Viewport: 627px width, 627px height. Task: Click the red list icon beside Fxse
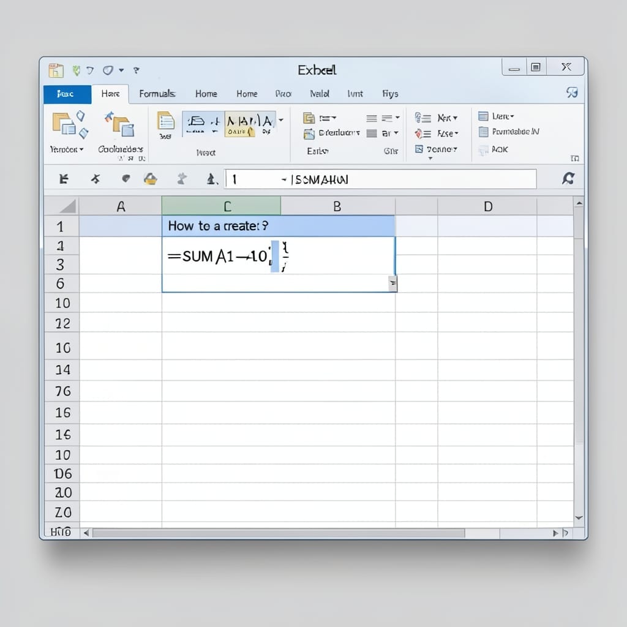click(x=422, y=133)
